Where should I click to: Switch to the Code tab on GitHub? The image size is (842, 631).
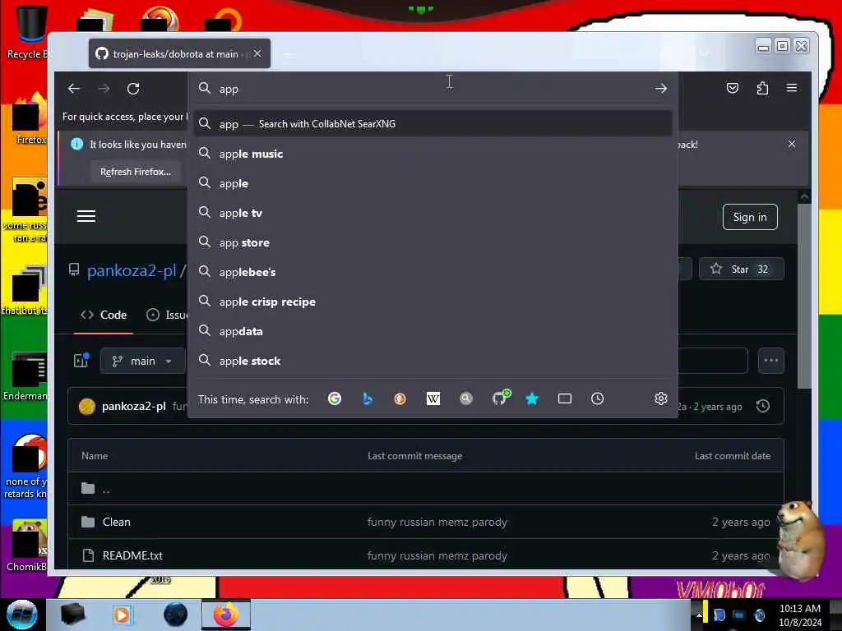pyautogui.click(x=104, y=315)
